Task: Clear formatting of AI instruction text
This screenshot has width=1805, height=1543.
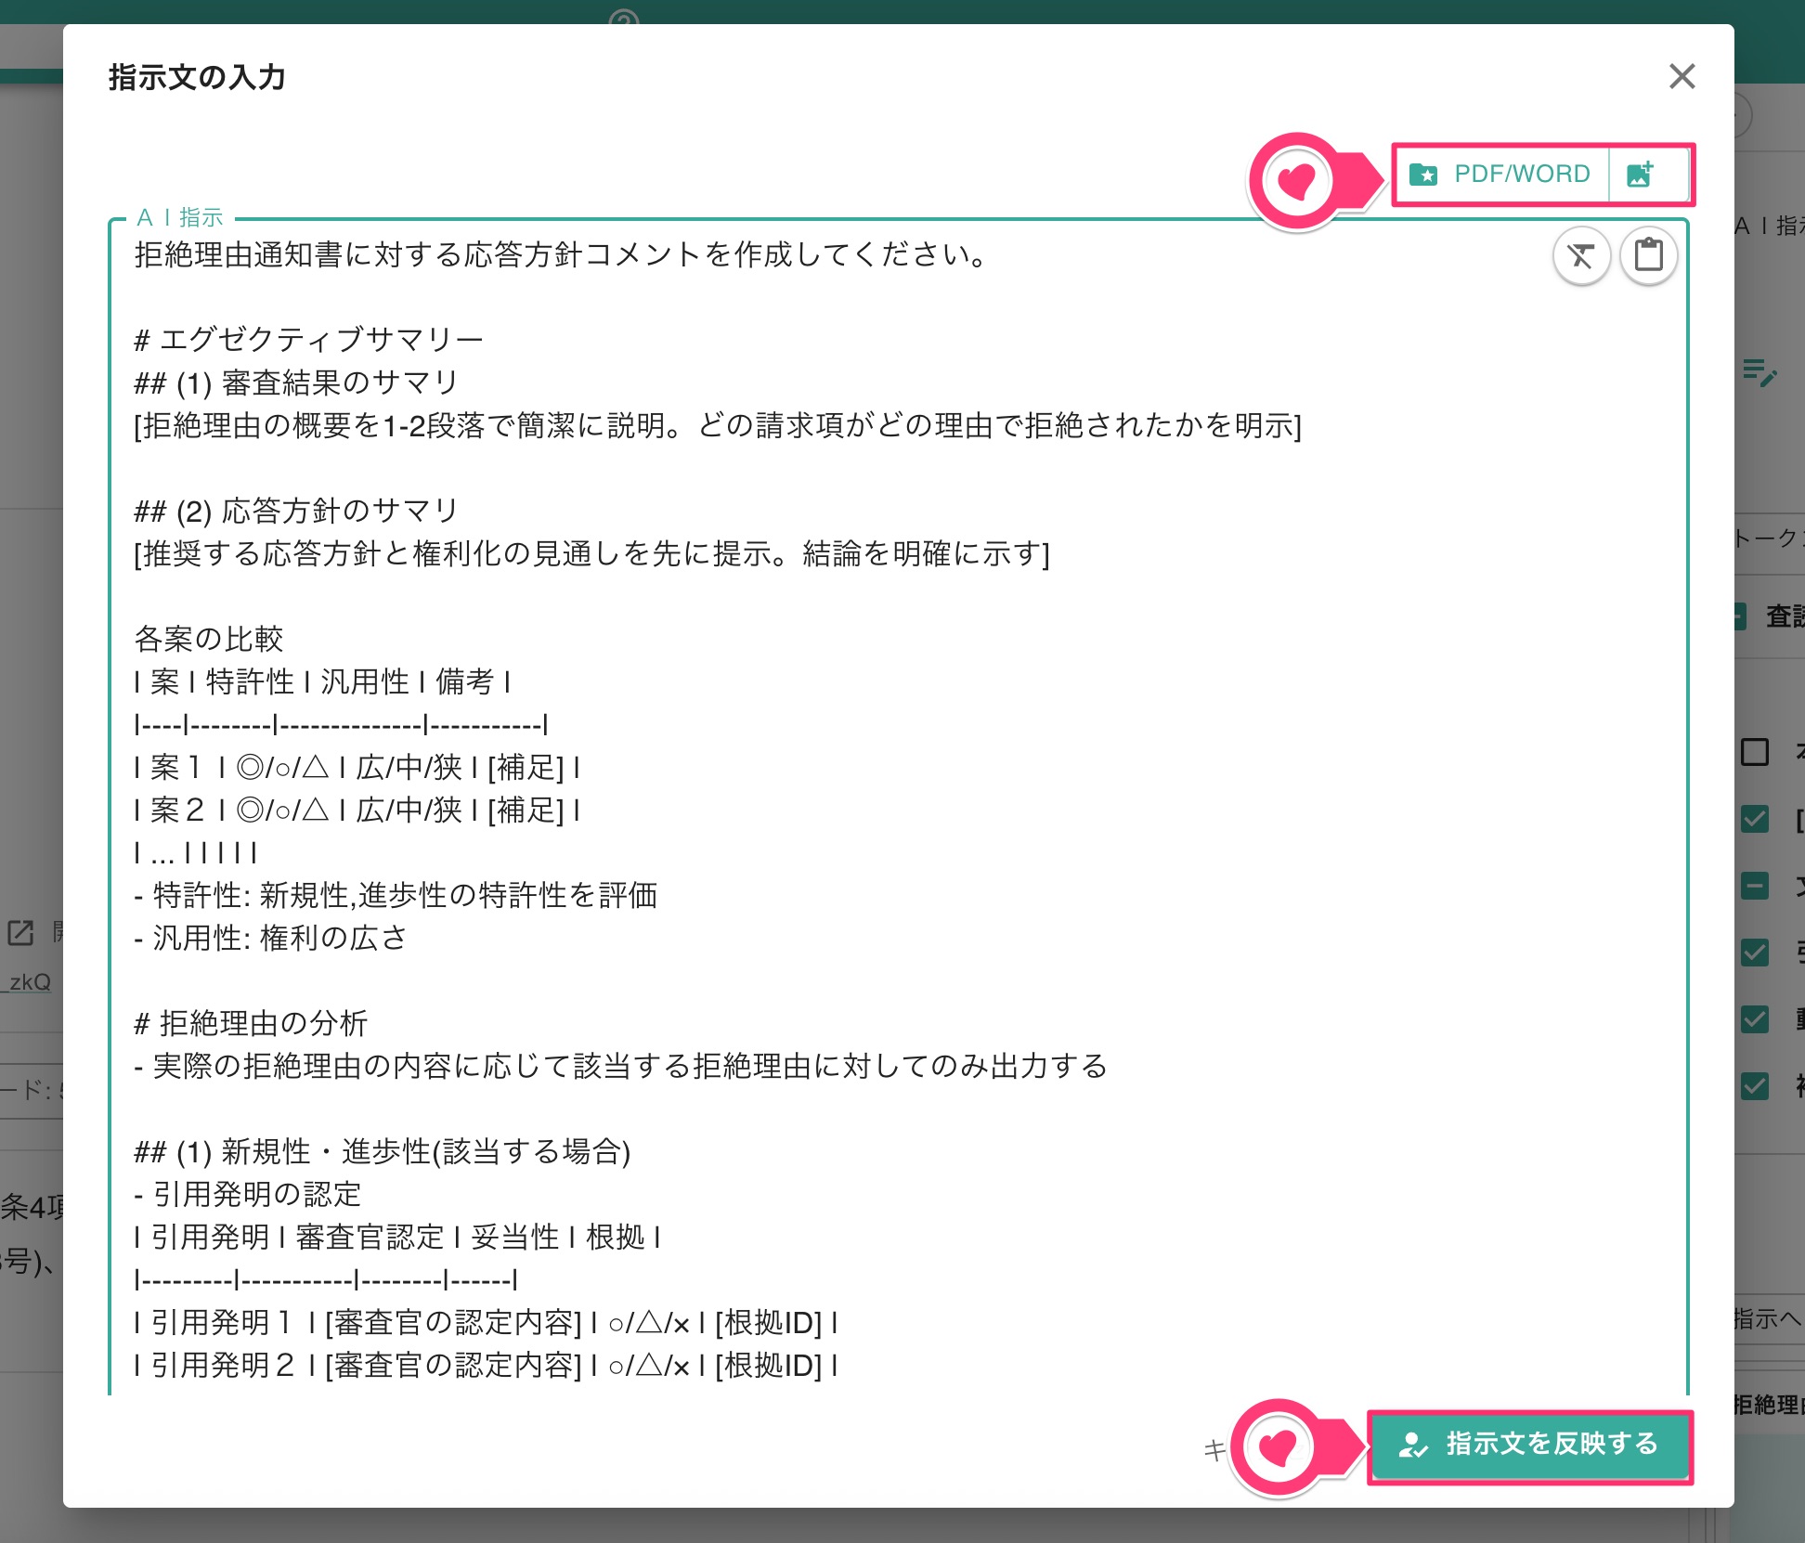Action: [1581, 255]
